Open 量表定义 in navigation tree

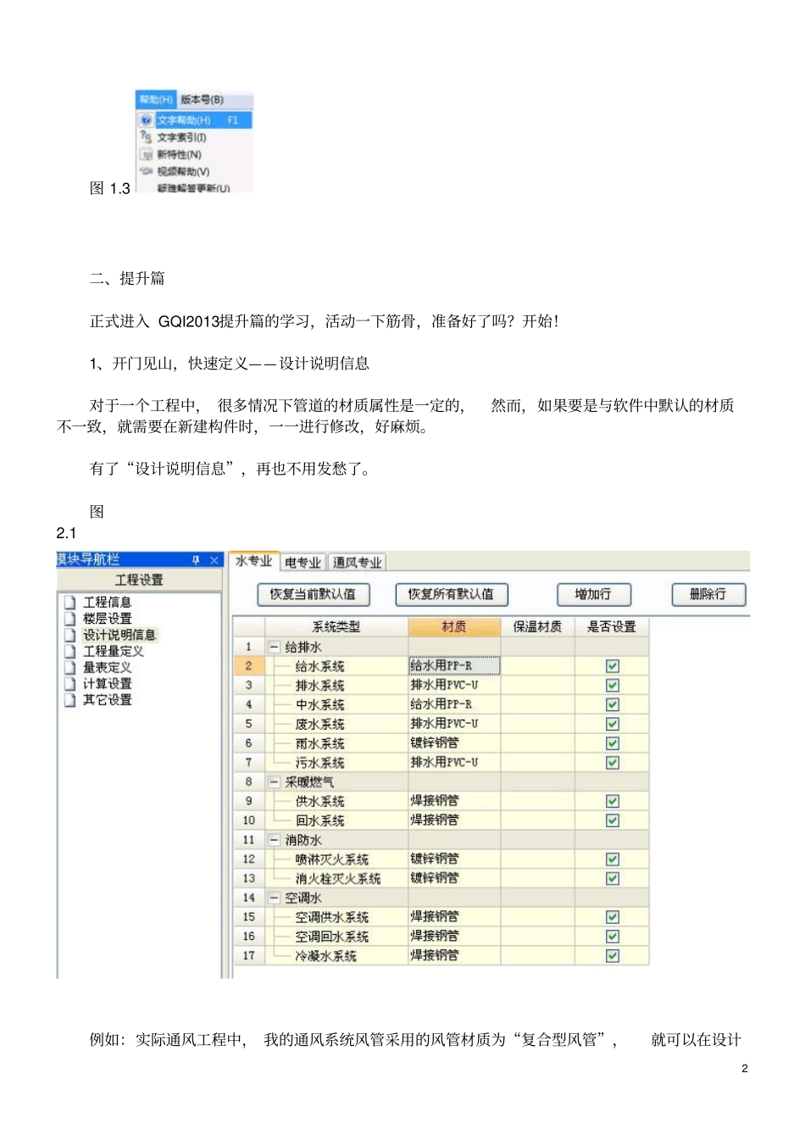point(107,667)
